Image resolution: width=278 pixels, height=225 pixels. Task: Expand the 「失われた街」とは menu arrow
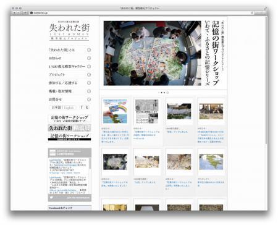point(89,50)
